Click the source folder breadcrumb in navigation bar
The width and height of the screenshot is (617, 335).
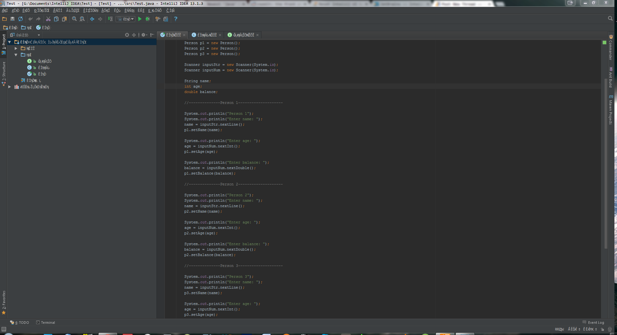pos(27,28)
